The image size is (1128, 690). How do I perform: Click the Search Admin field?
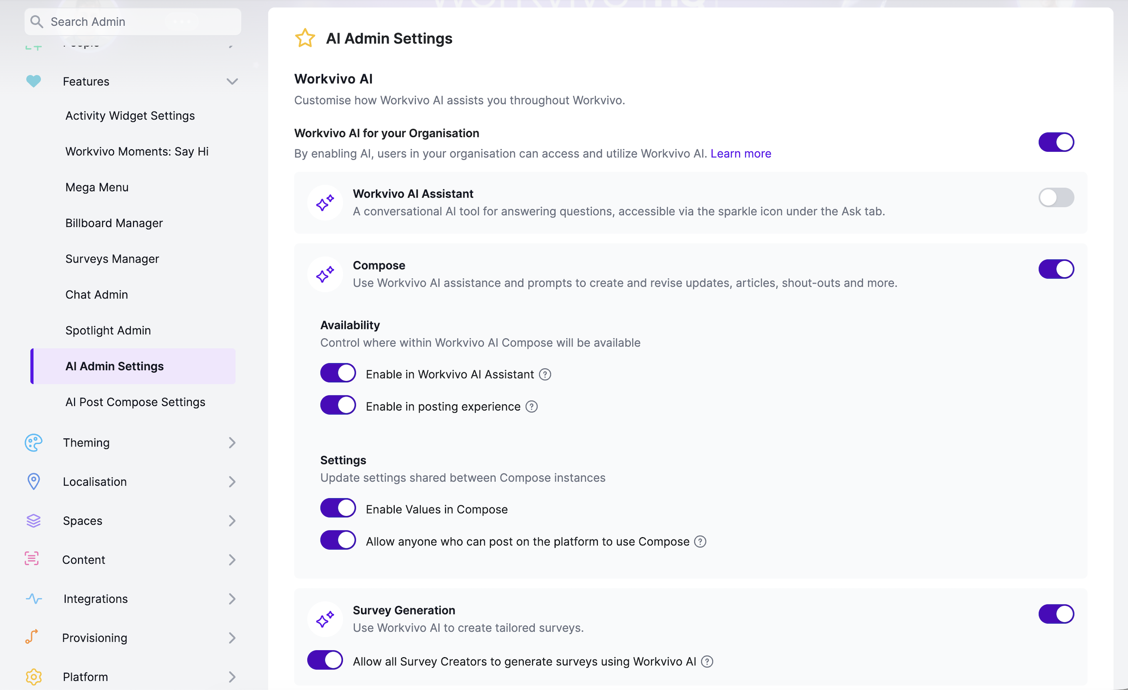coord(133,22)
